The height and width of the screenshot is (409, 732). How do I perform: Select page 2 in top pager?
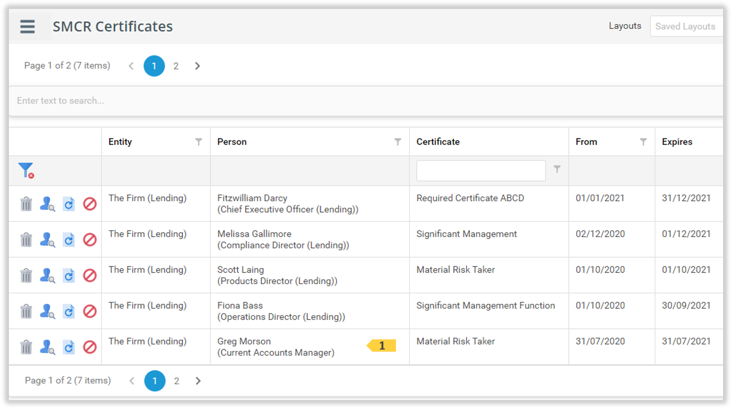point(176,66)
